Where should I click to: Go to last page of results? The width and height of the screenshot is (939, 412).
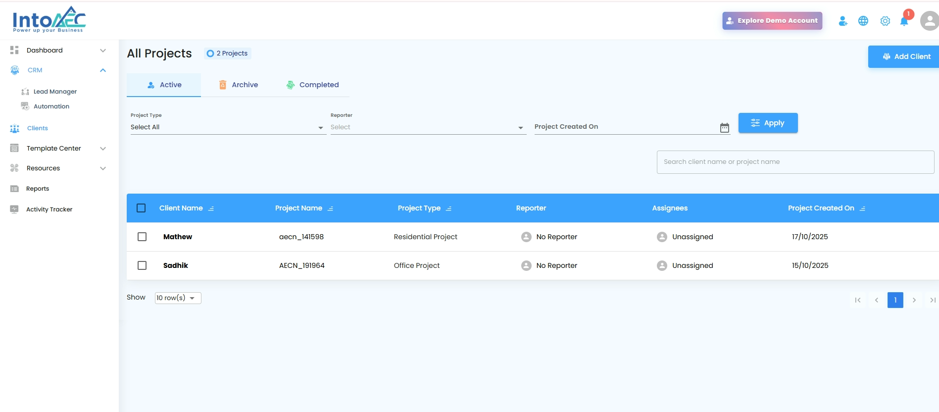(x=933, y=300)
